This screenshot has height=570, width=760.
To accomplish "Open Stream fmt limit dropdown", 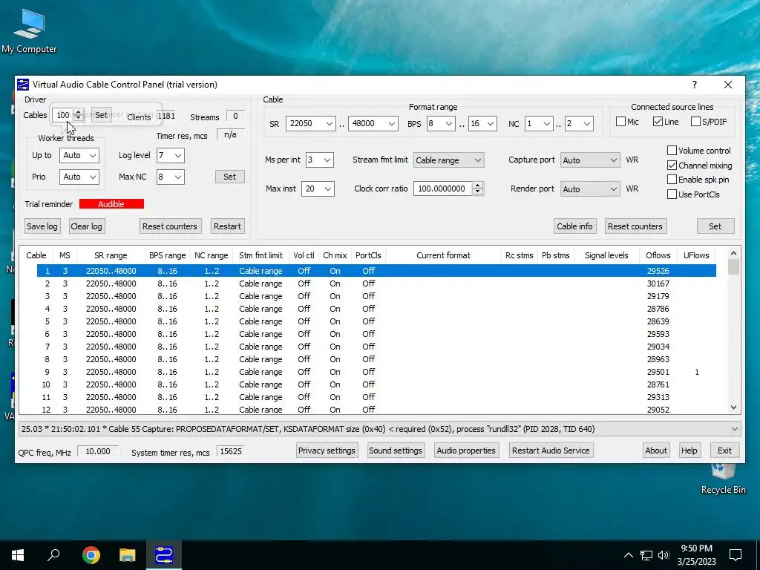I will point(448,160).
